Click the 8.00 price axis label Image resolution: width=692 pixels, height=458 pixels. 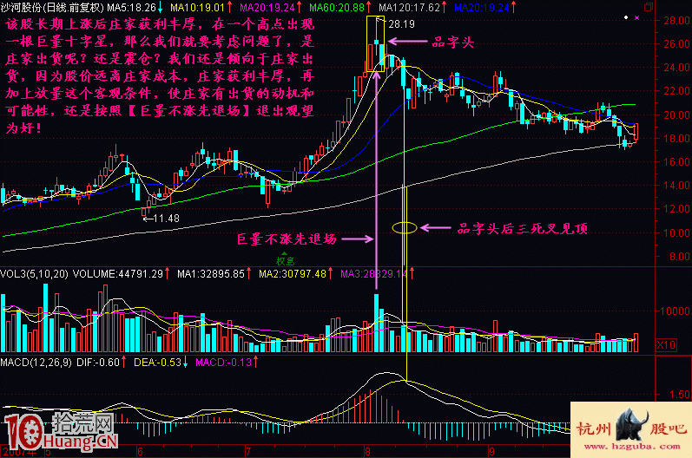pos(679,256)
